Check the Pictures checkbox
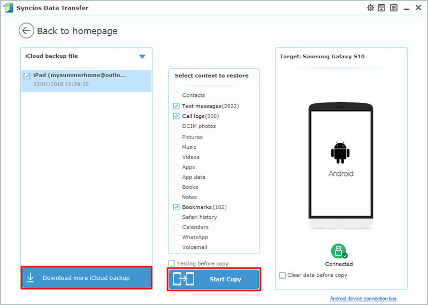The image size is (428, 305). pyautogui.click(x=176, y=137)
